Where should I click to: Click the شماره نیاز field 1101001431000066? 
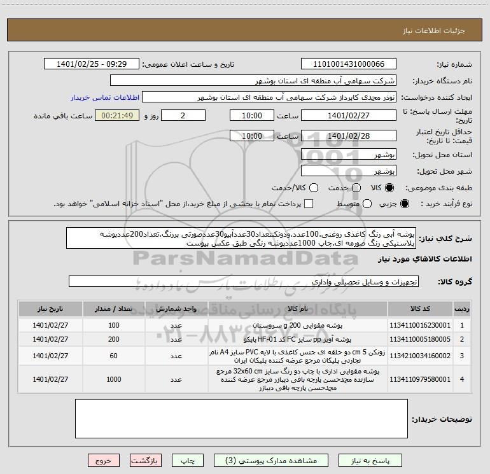[x=349, y=64]
